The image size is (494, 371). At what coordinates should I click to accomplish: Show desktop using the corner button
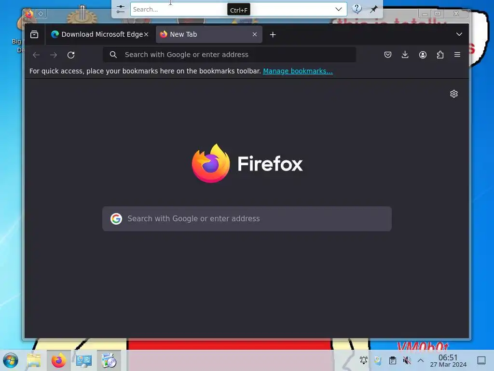tap(481, 360)
